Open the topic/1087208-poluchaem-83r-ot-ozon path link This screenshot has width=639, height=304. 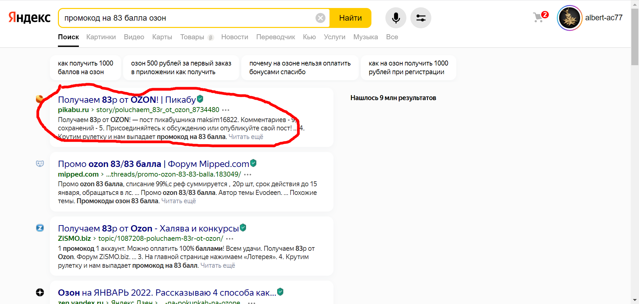(x=161, y=238)
